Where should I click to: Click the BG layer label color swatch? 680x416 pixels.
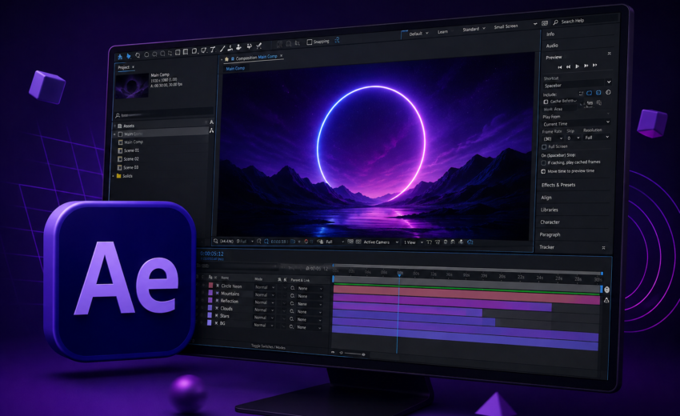click(x=210, y=322)
